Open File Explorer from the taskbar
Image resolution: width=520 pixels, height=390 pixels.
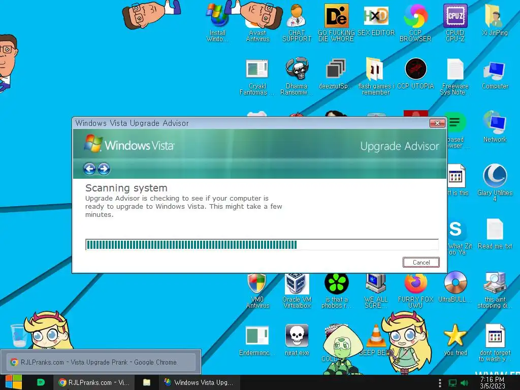pos(147,382)
